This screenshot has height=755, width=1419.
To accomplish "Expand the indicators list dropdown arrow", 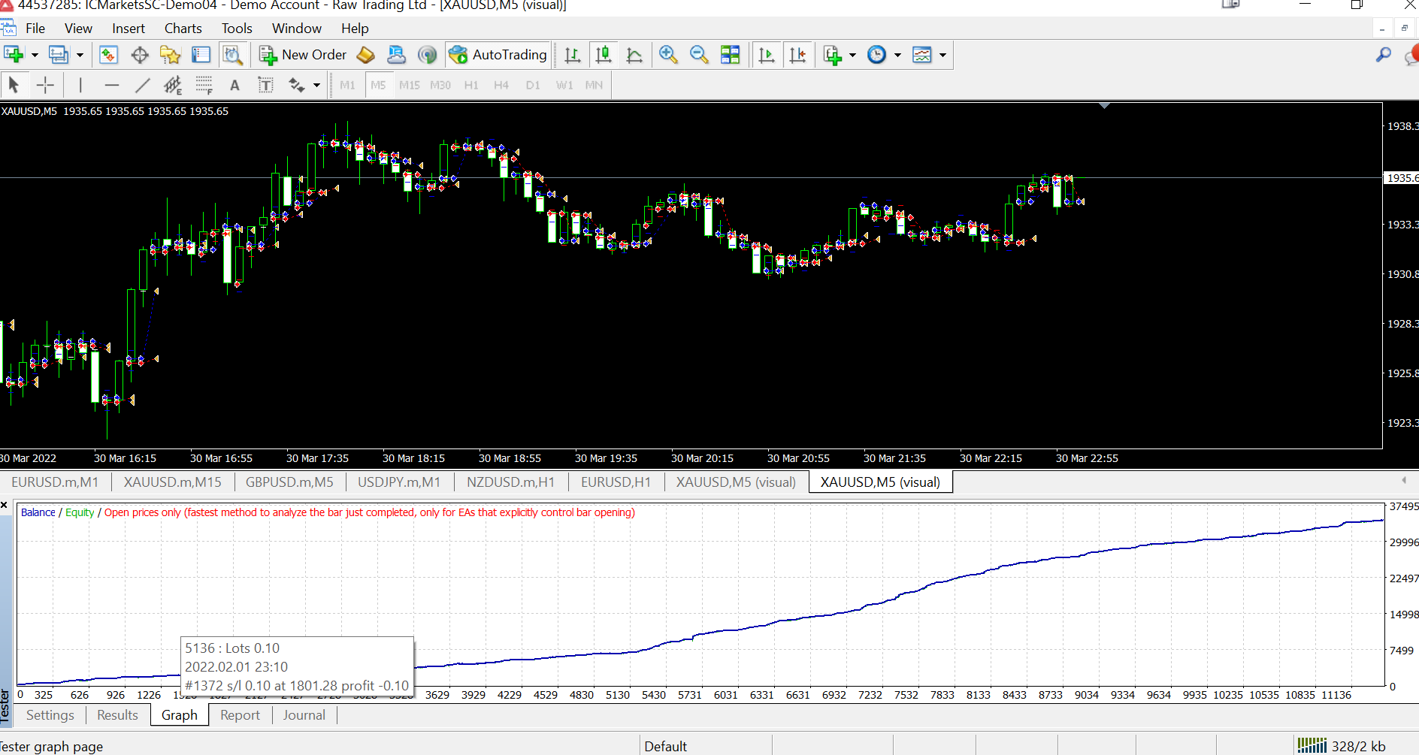I will tap(852, 55).
